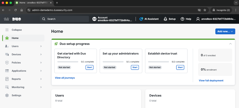Open the Add new dropdown

point(225,31)
